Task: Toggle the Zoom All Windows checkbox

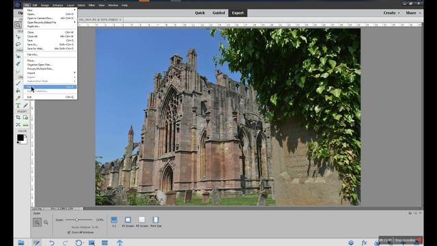Action: [69, 232]
